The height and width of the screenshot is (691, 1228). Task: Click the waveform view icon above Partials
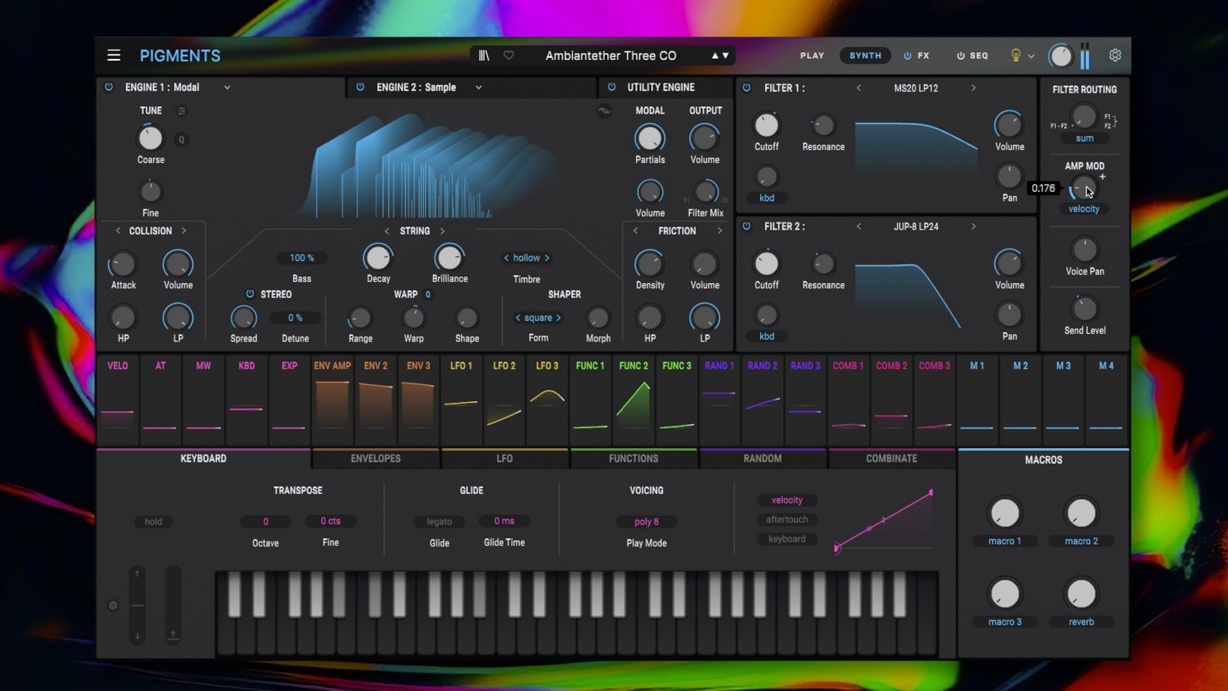(604, 110)
